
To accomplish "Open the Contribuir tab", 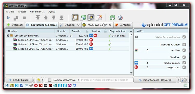I will (x=123, y=25).
